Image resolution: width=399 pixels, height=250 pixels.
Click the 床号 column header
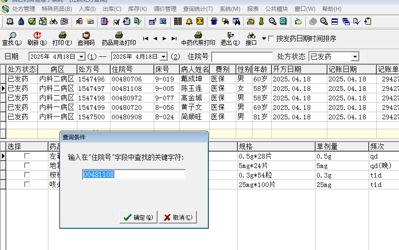(167, 69)
